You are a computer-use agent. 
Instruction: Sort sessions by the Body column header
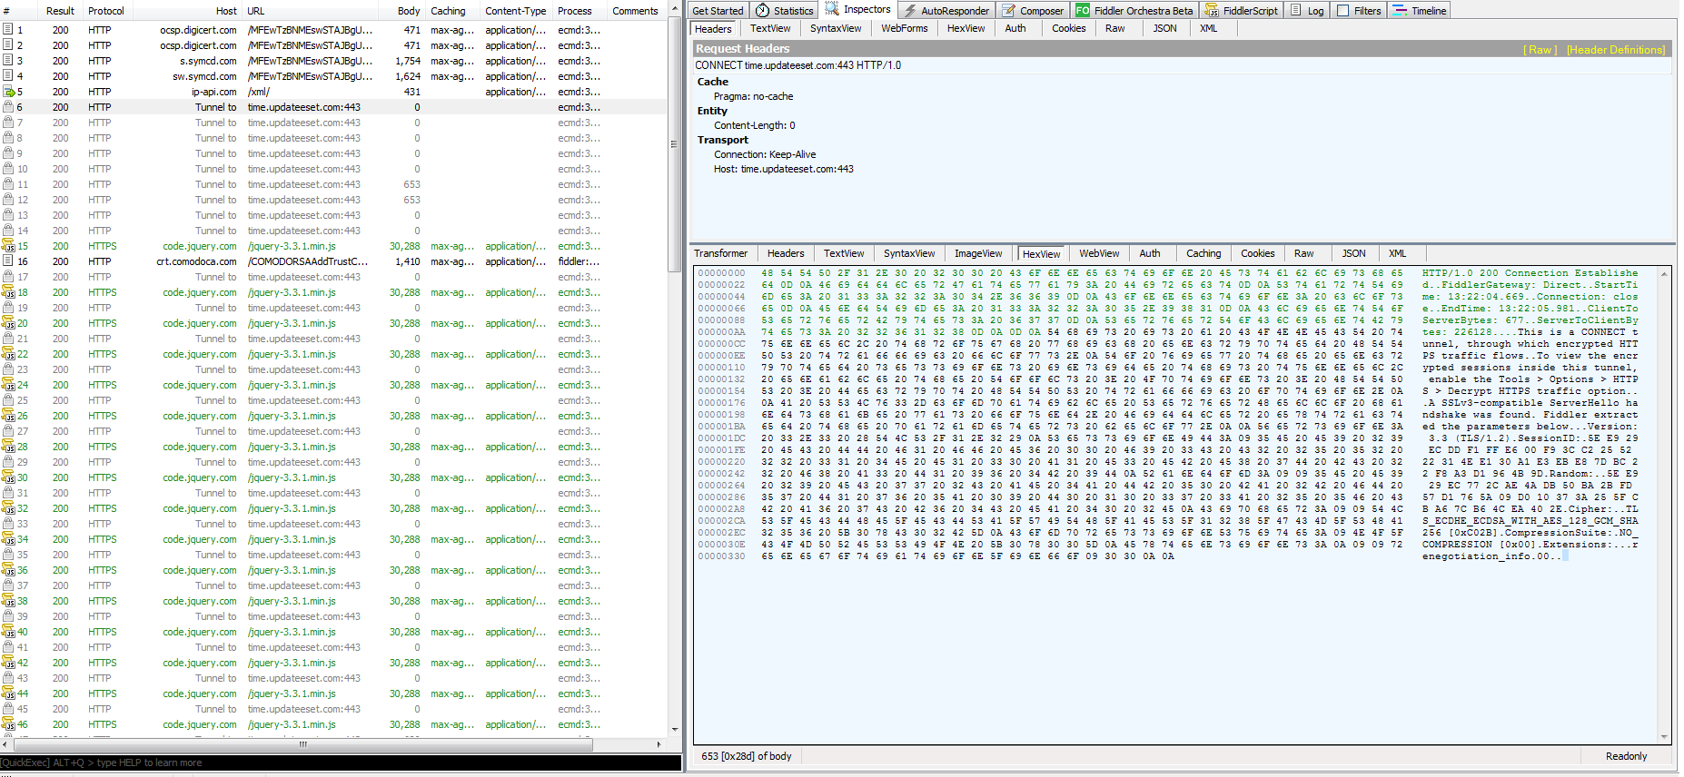(409, 11)
